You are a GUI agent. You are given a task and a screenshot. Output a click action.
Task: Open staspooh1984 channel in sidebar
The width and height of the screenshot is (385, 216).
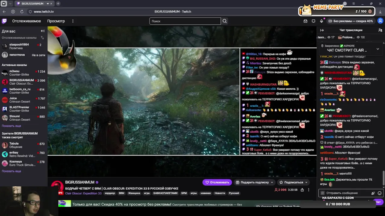(23, 46)
